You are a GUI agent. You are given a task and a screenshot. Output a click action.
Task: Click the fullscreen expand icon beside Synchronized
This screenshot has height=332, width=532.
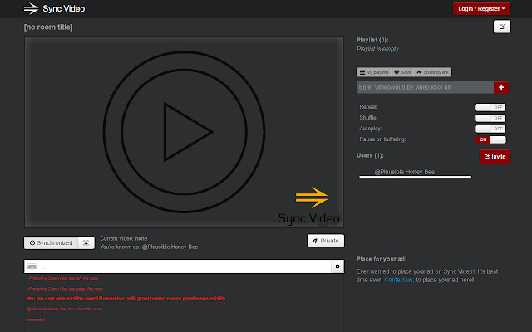86,243
